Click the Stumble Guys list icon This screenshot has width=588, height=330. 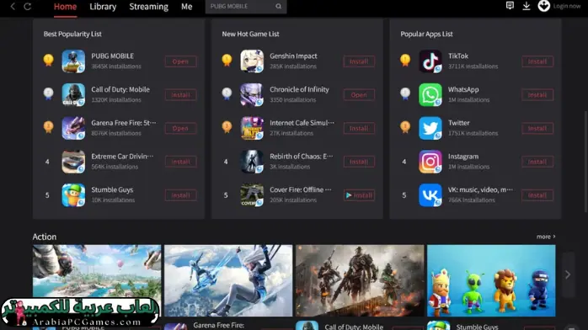(x=73, y=194)
